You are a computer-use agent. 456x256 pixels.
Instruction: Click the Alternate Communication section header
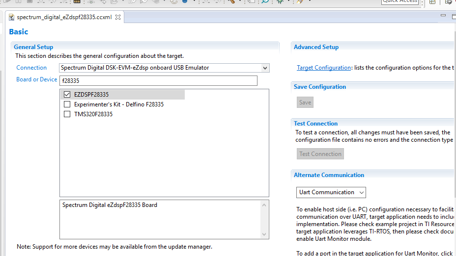(329, 175)
